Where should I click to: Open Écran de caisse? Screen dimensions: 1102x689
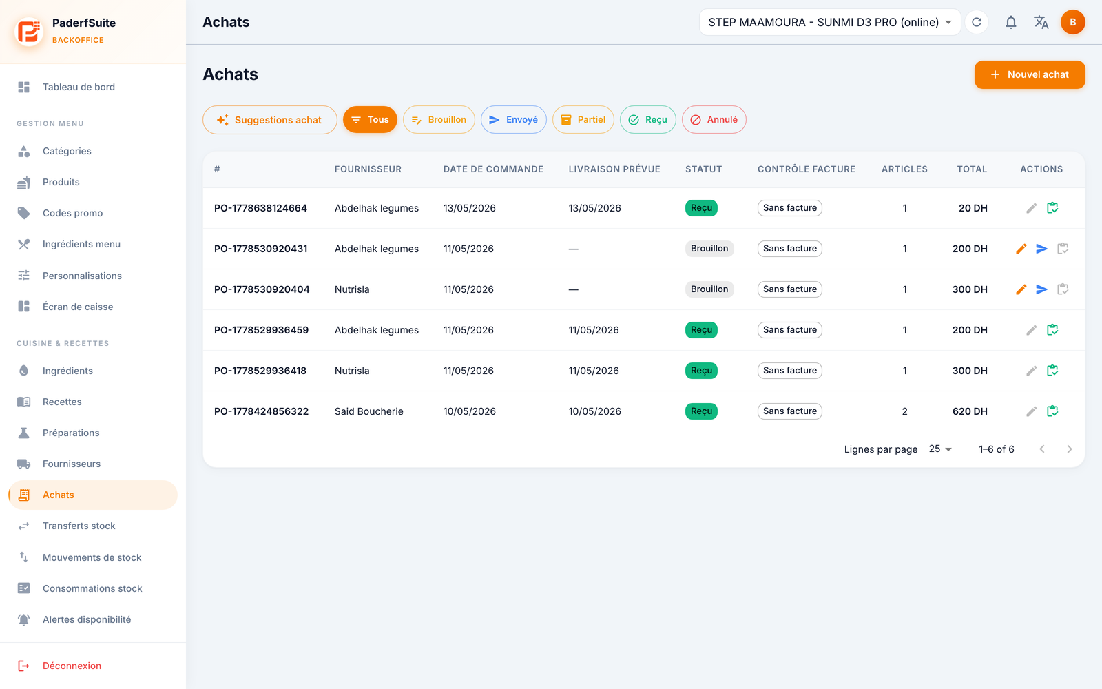coord(93,307)
